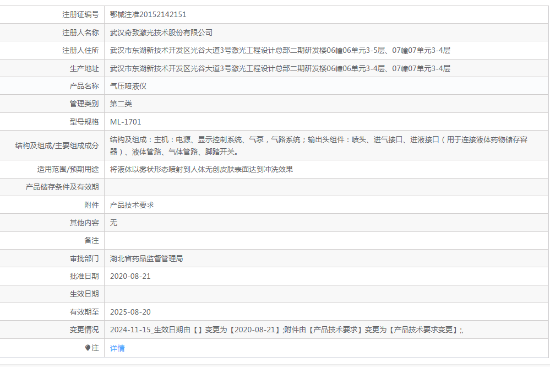Click the 附件 label
The height and width of the screenshot is (367, 550).
click(x=91, y=205)
